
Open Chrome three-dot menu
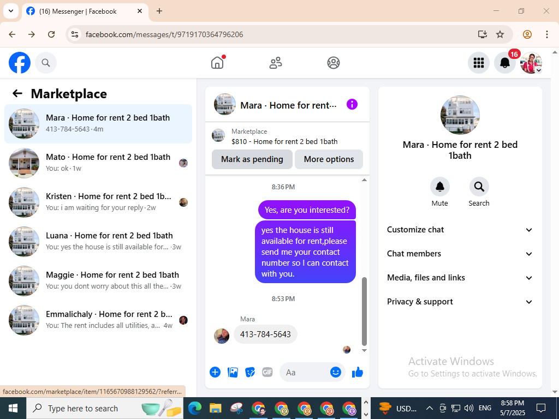pyautogui.click(x=546, y=34)
